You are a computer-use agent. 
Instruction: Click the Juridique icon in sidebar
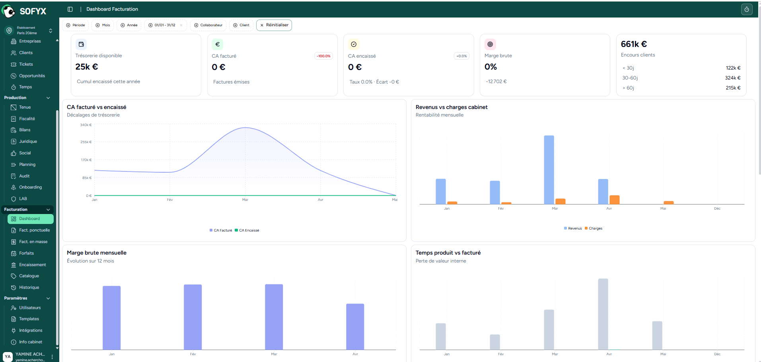coord(14,142)
